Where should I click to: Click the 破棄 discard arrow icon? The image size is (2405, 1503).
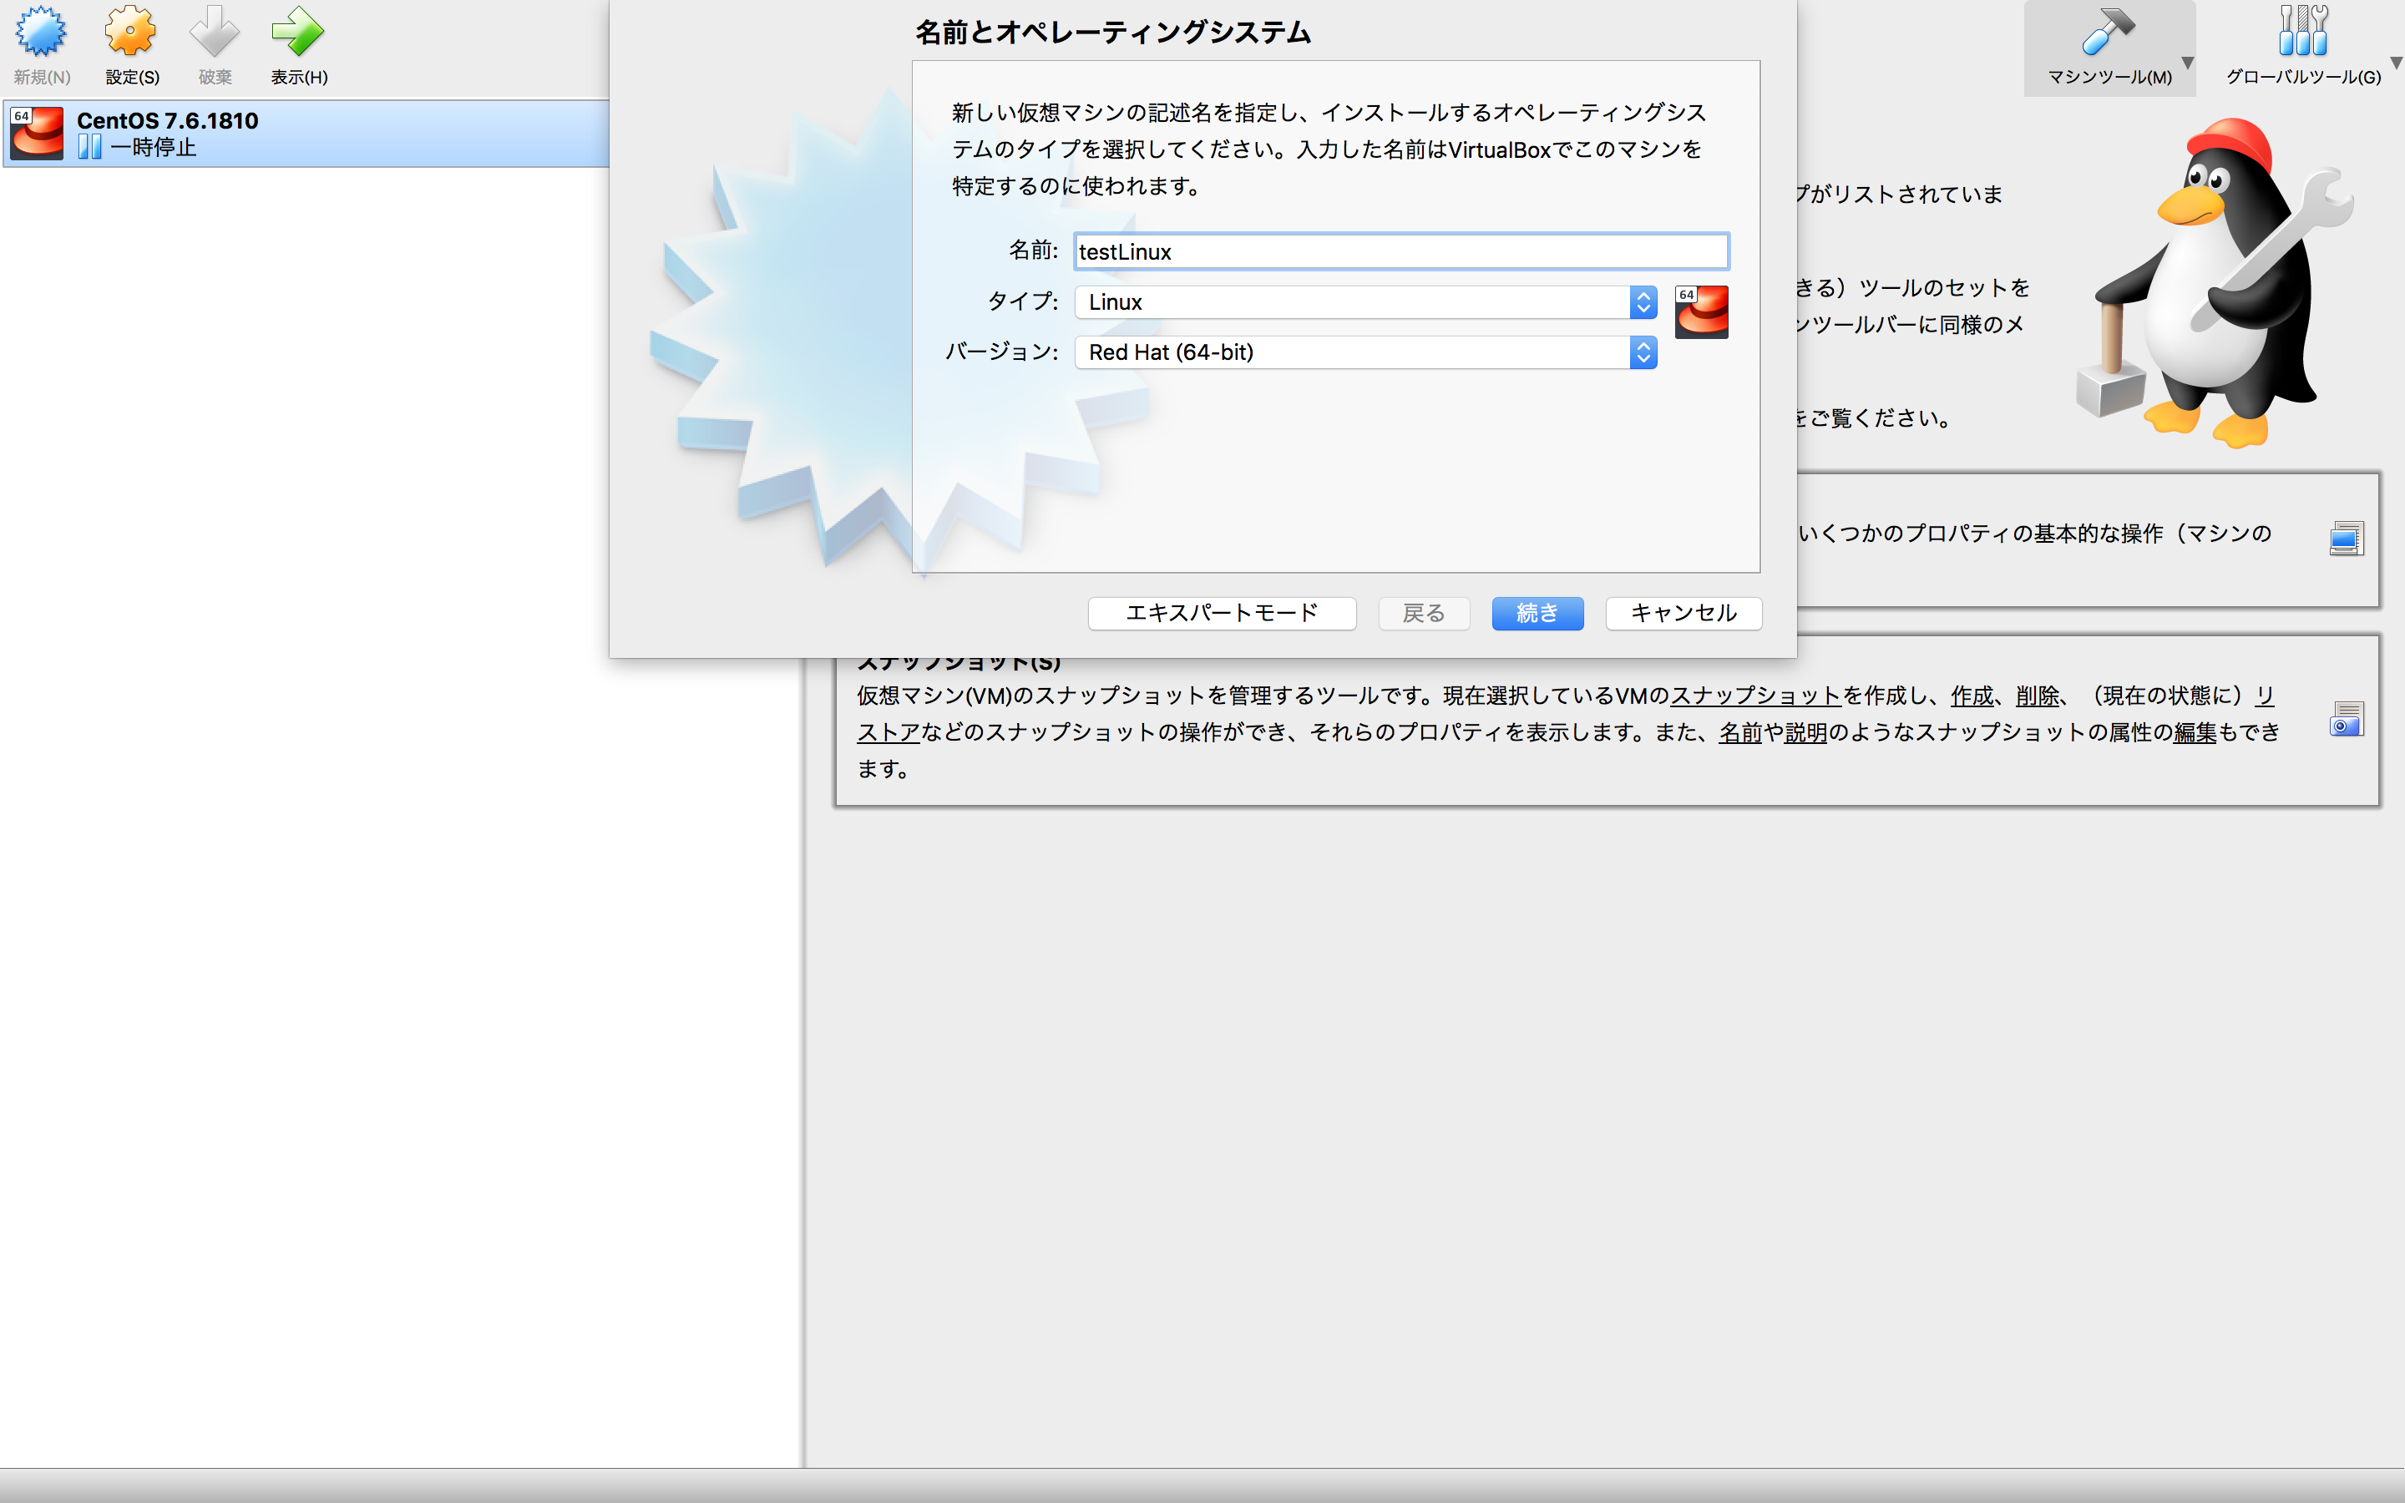tap(215, 33)
